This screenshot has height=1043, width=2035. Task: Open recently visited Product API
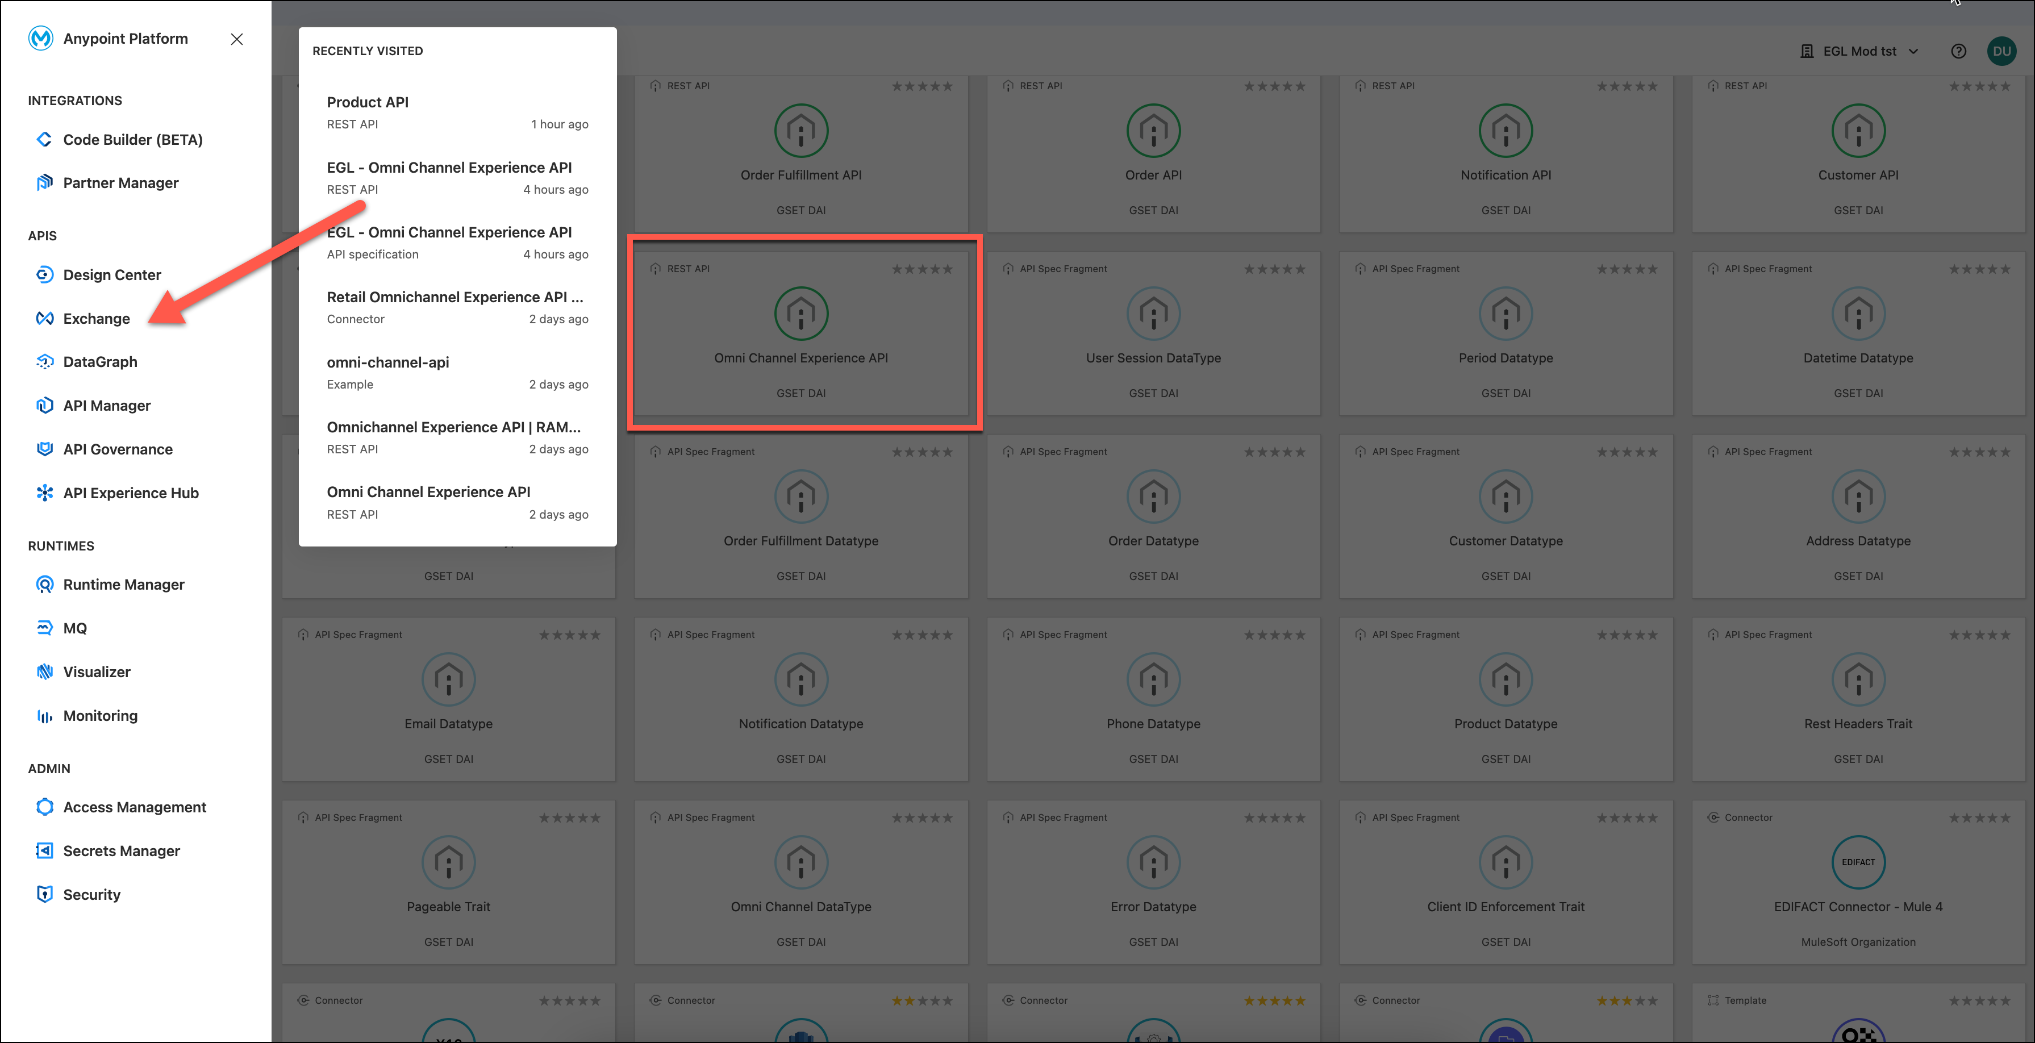457,112
